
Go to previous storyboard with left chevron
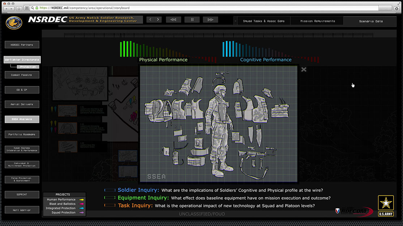pyautogui.click(x=150, y=19)
